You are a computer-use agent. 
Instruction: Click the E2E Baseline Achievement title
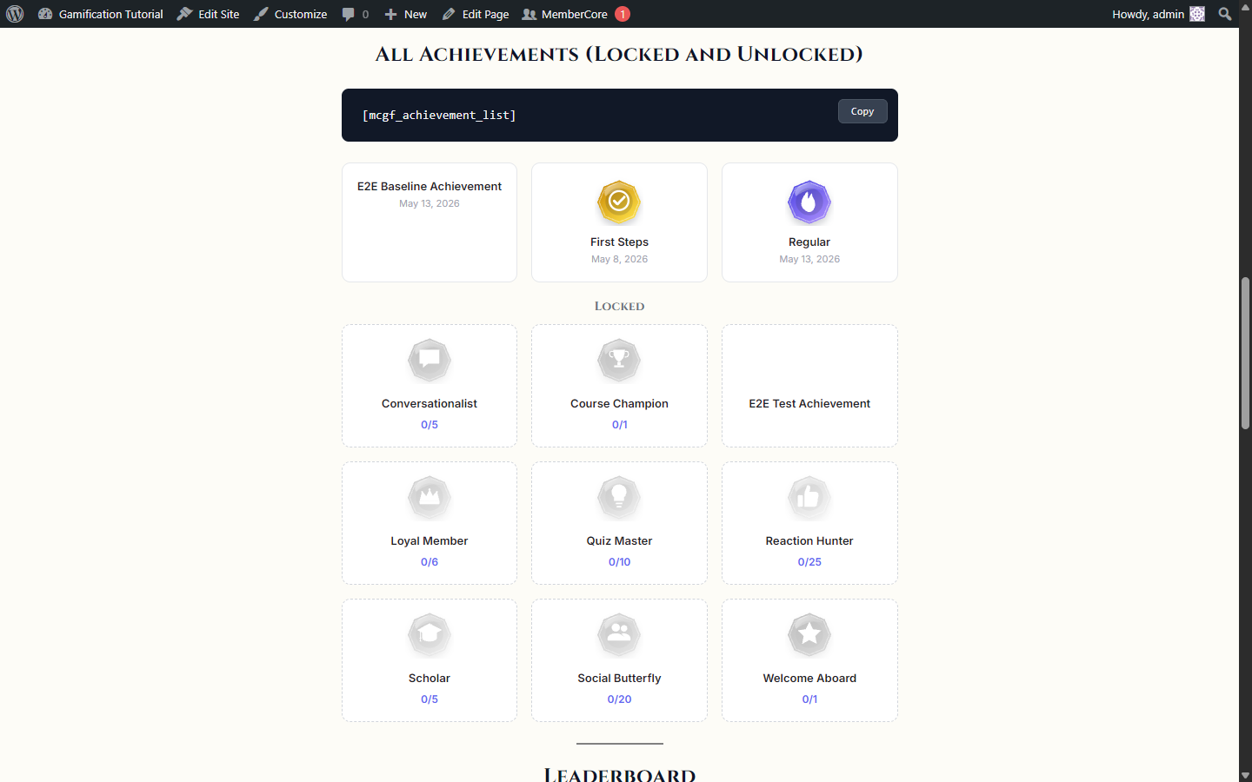click(x=430, y=186)
